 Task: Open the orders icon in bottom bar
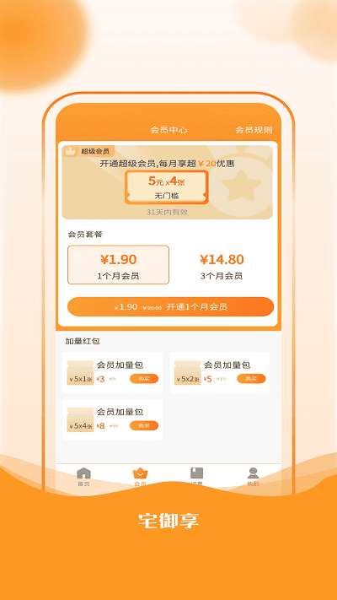pyautogui.click(x=197, y=473)
